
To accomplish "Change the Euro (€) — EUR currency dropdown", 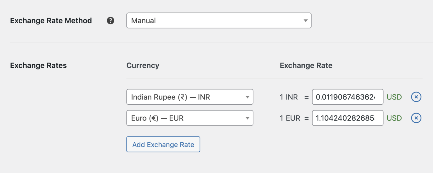I will pyautogui.click(x=190, y=118).
